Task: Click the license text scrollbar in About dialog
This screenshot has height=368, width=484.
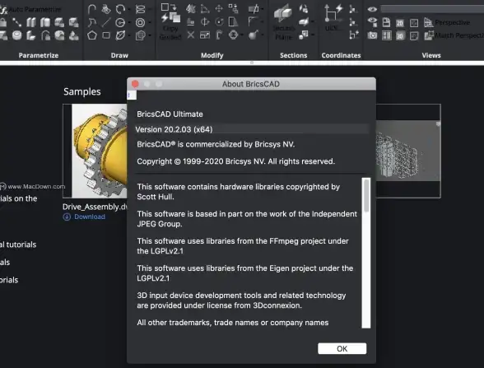Action: (x=366, y=253)
